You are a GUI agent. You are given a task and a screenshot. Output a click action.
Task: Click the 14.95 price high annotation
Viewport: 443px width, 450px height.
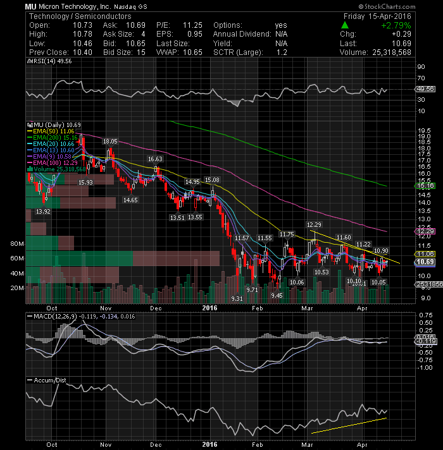(192, 181)
